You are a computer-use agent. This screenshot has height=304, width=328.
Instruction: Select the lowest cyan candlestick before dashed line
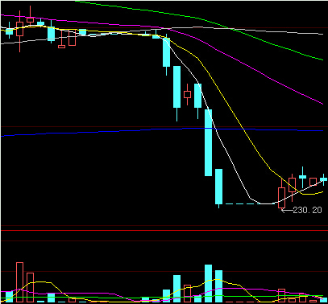218,187
